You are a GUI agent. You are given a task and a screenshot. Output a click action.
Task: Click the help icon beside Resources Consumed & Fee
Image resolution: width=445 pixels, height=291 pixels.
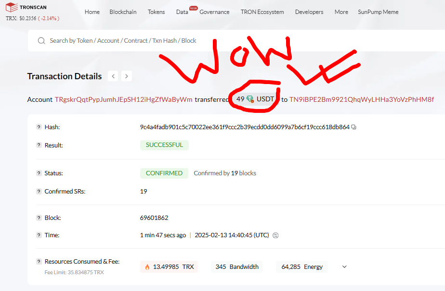39,262
